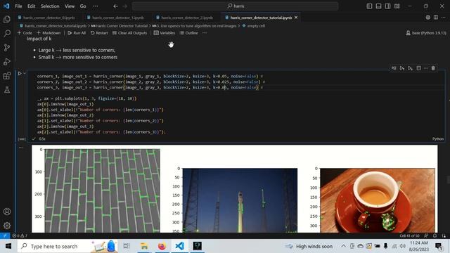Navigate back with arrow in title bar
The image size is (450, 253).
tap(115, 6)
